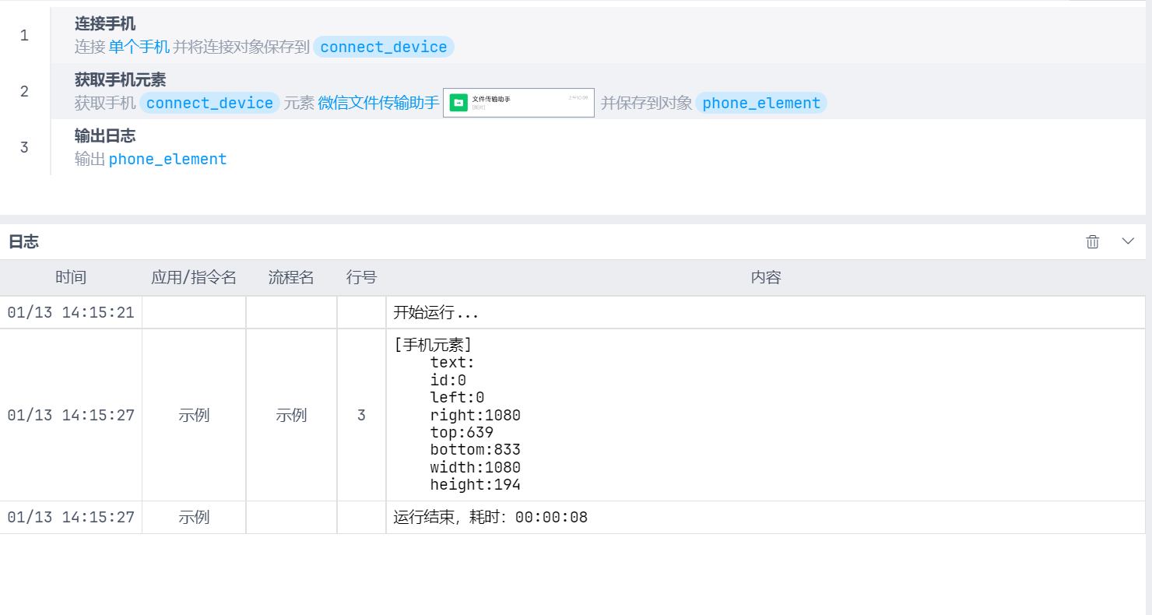The width and height of the screenshot is (1152, 615).
Task: Select the 获取手机元素 step title
Action: tap(120, 80)
